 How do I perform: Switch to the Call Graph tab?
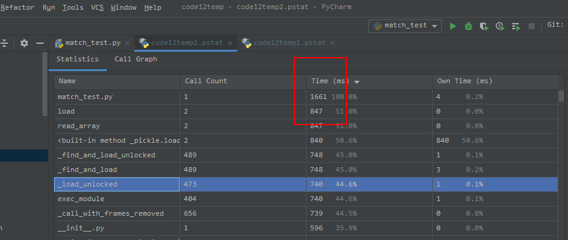tap(136, 59)
